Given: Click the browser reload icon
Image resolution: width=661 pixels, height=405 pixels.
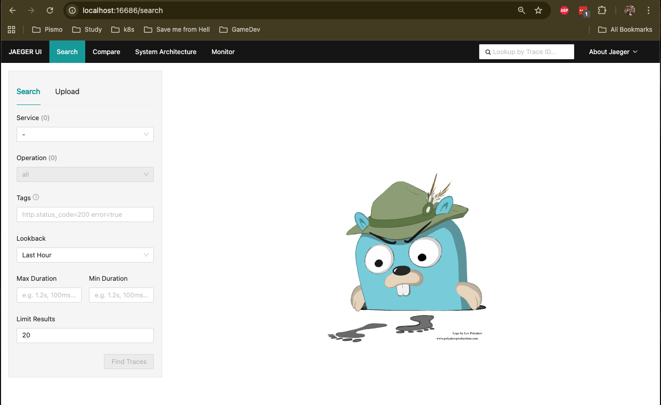Looking at the screenshot, I should coord(49,10).
